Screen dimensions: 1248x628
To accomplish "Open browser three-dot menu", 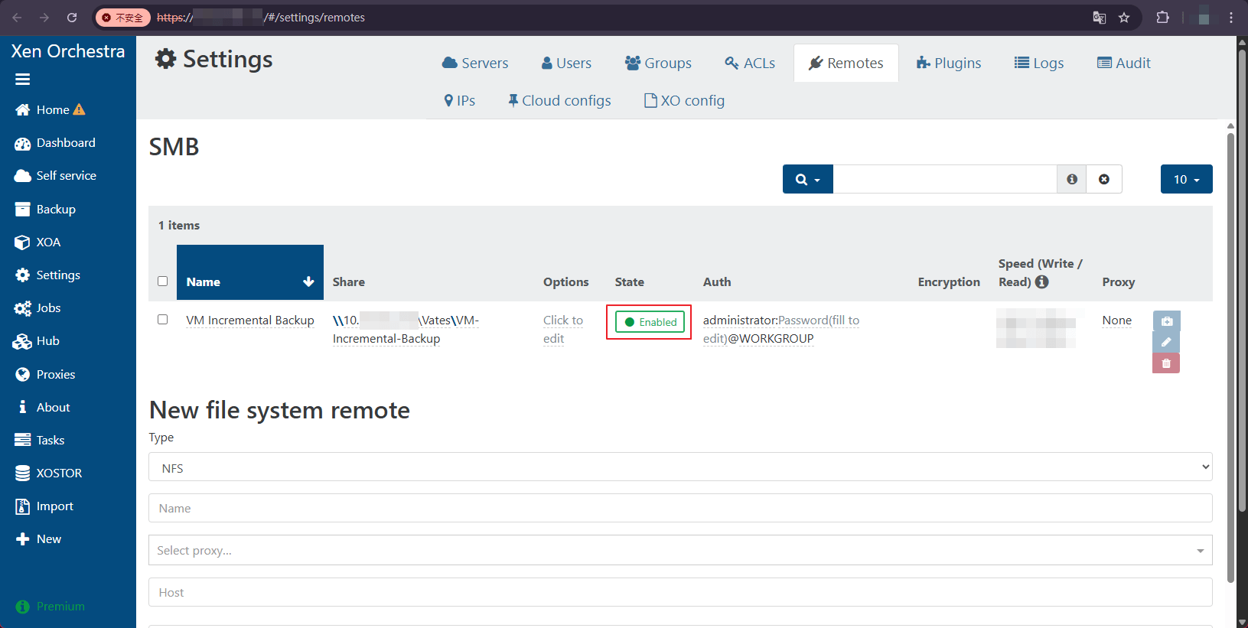I will (x=1231, y=18).
